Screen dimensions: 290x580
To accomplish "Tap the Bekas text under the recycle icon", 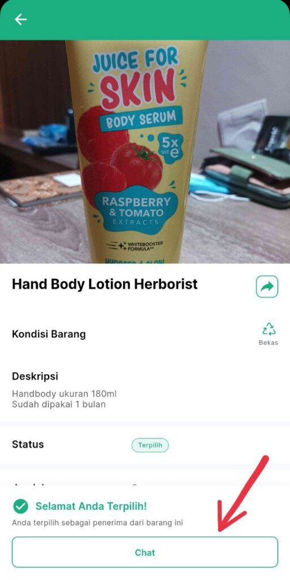I will coord(268,343).
